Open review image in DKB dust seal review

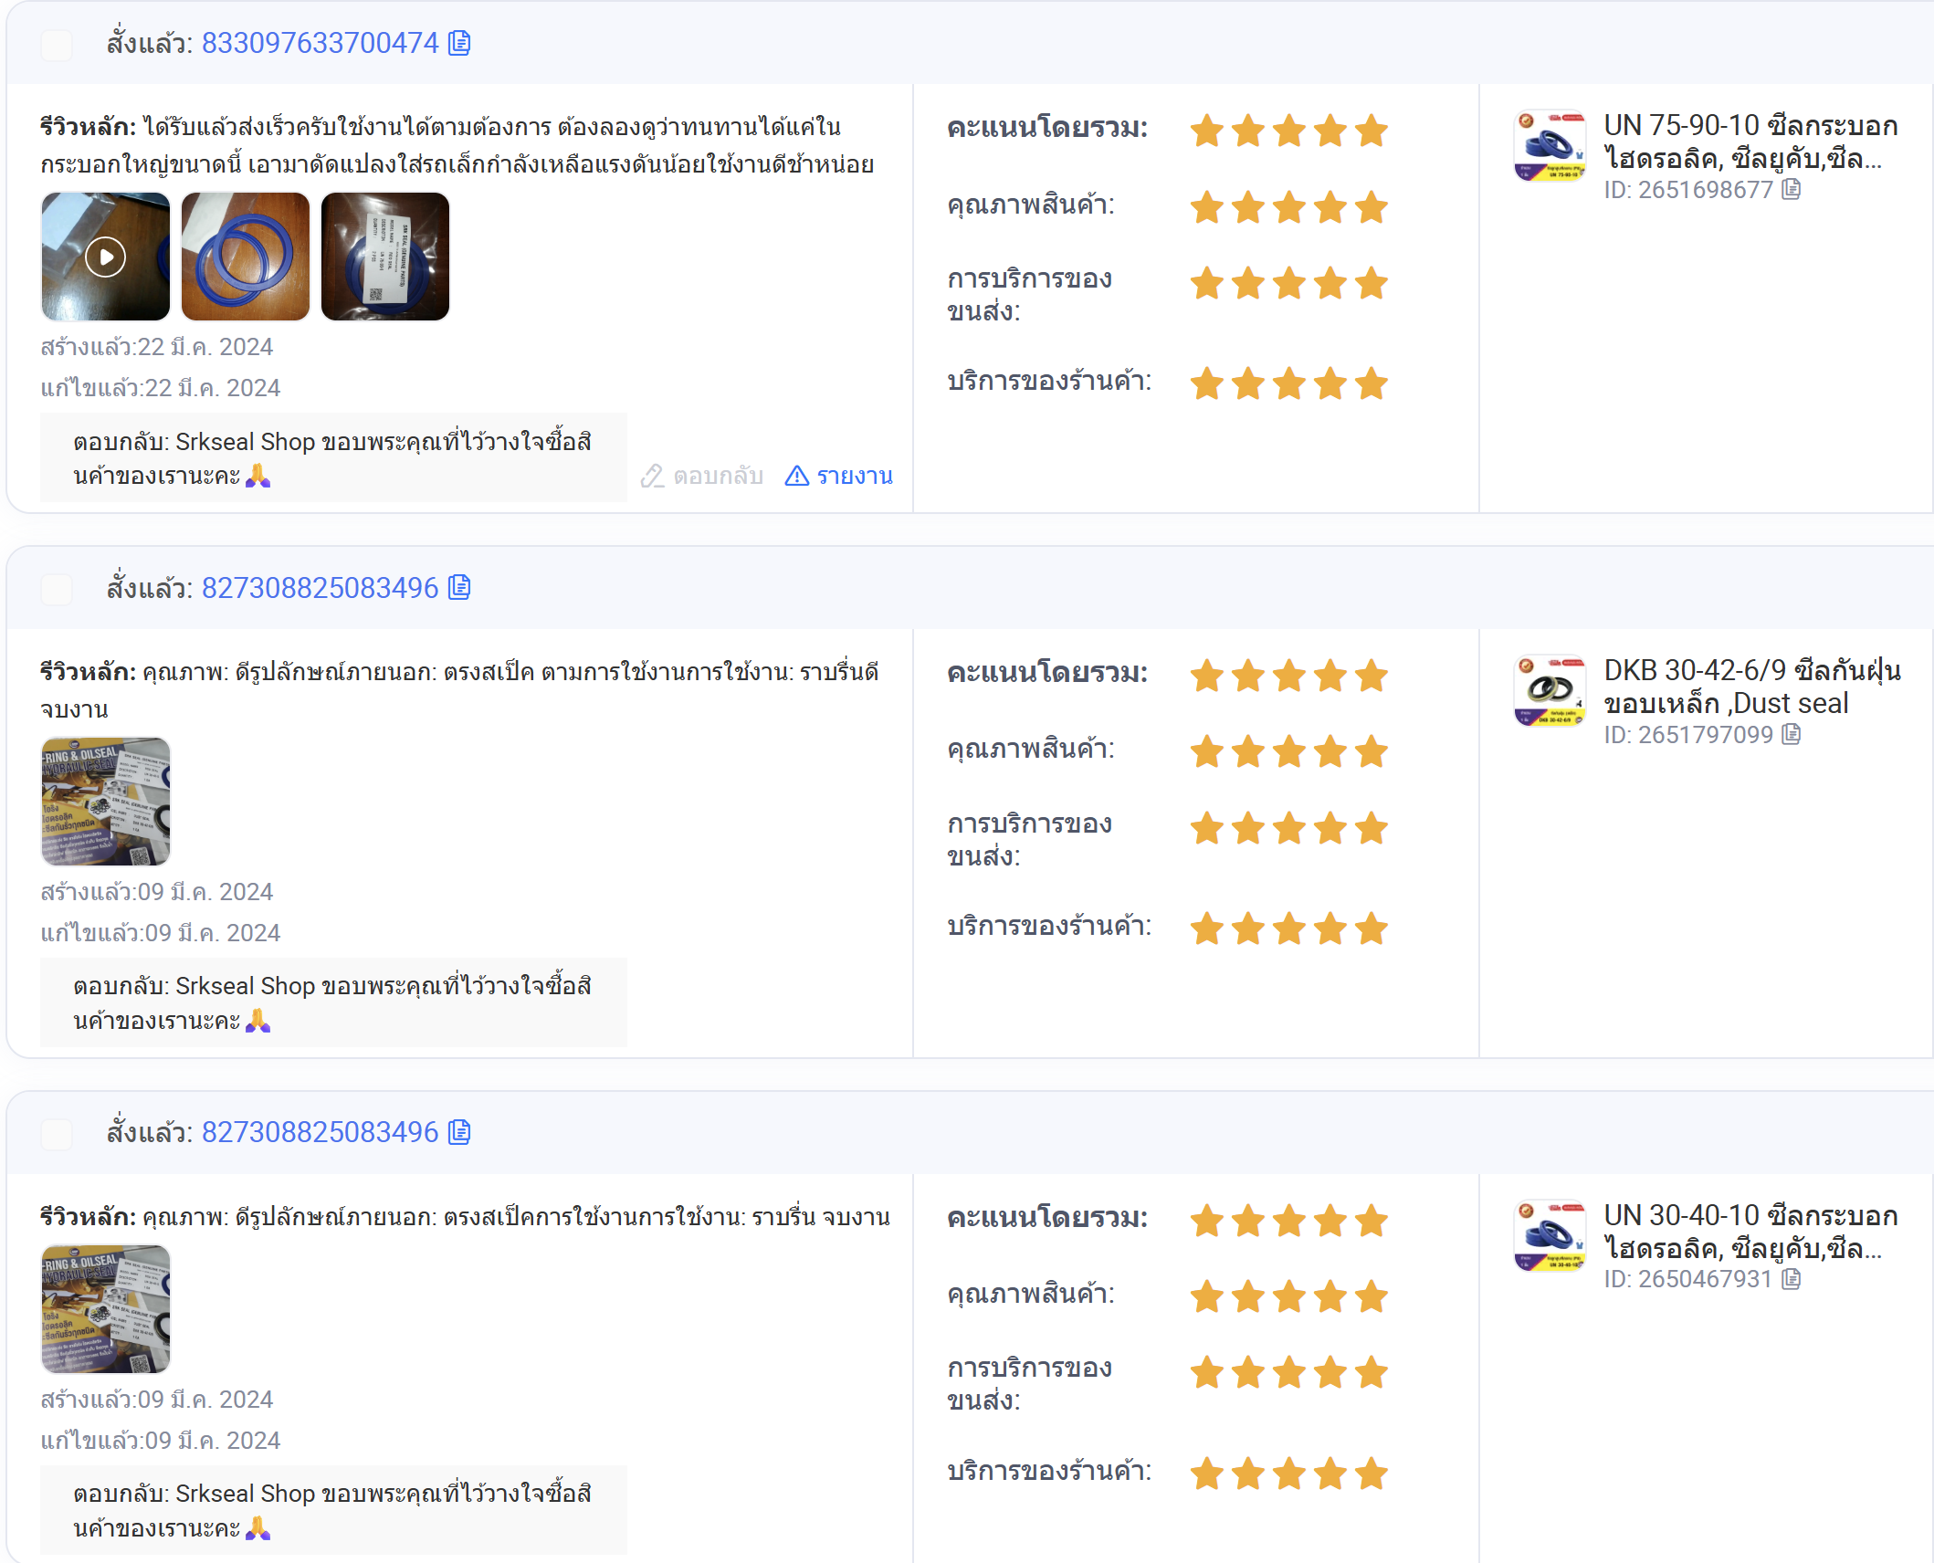point(106,802)
